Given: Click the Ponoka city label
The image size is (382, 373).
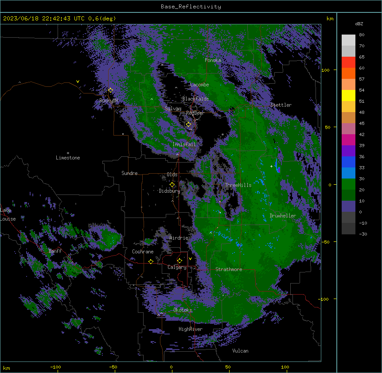Looking at the screenshot, I should (x=213, y=60).
